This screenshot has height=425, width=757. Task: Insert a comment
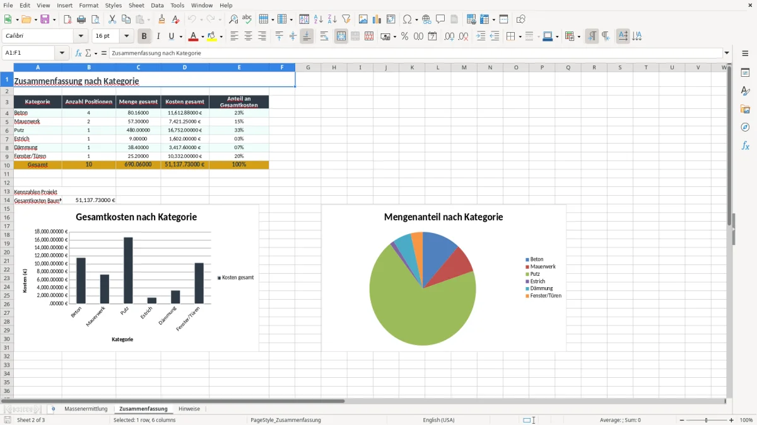tap(440, 20)
